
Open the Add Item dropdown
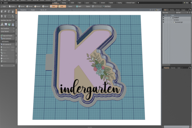click(x=182, y=13)
